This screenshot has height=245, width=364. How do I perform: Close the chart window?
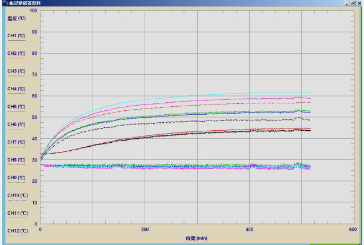point(359,3)
